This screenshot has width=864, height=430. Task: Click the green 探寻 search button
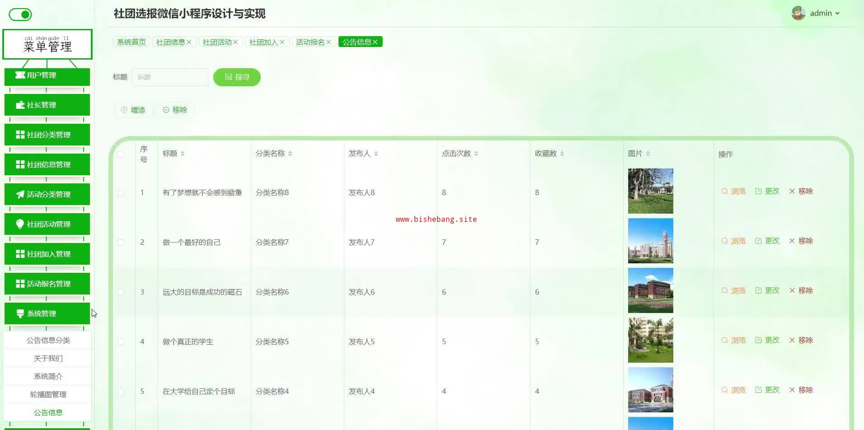[x=237, y=77]
